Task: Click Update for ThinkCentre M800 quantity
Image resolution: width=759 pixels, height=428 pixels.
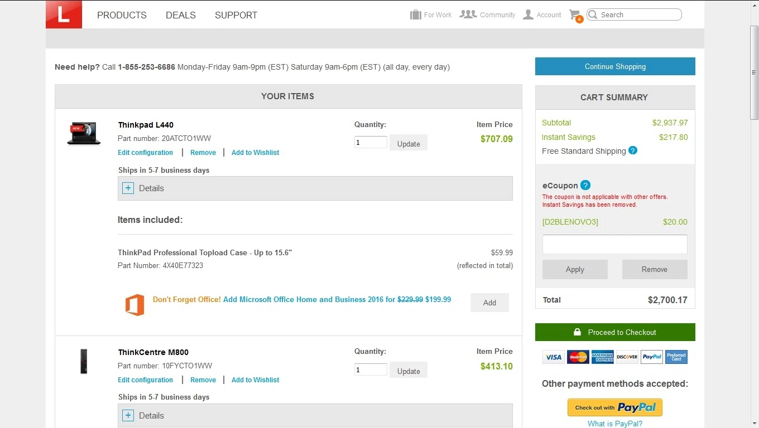Action: click(x=409, y=371)
